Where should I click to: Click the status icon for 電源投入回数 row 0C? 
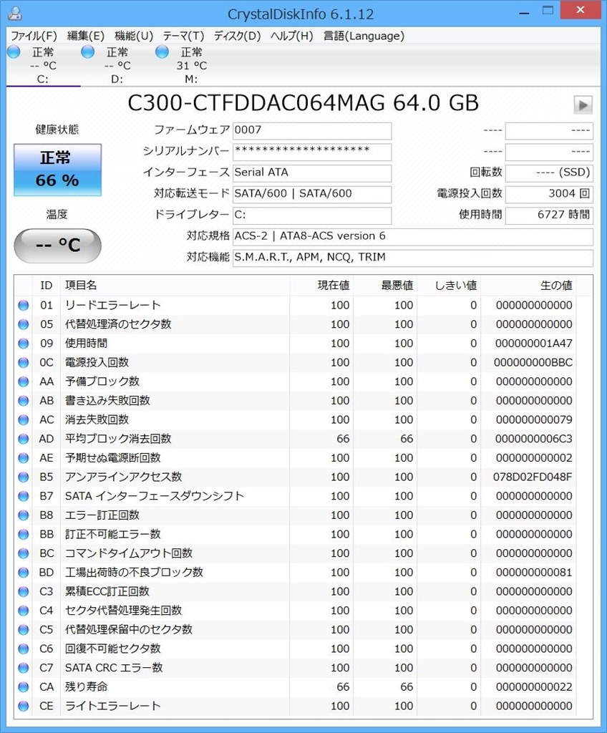pyautogui.click(x=24, y=363)
